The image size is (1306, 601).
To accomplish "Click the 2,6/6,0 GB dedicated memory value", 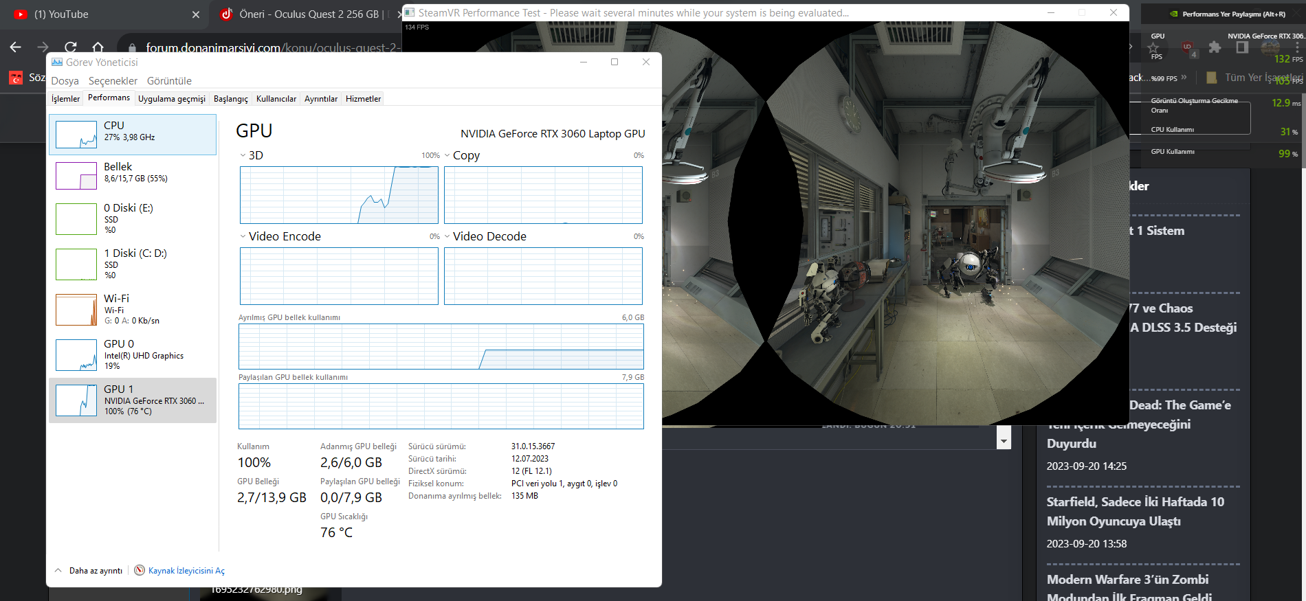I will [351, 463].
